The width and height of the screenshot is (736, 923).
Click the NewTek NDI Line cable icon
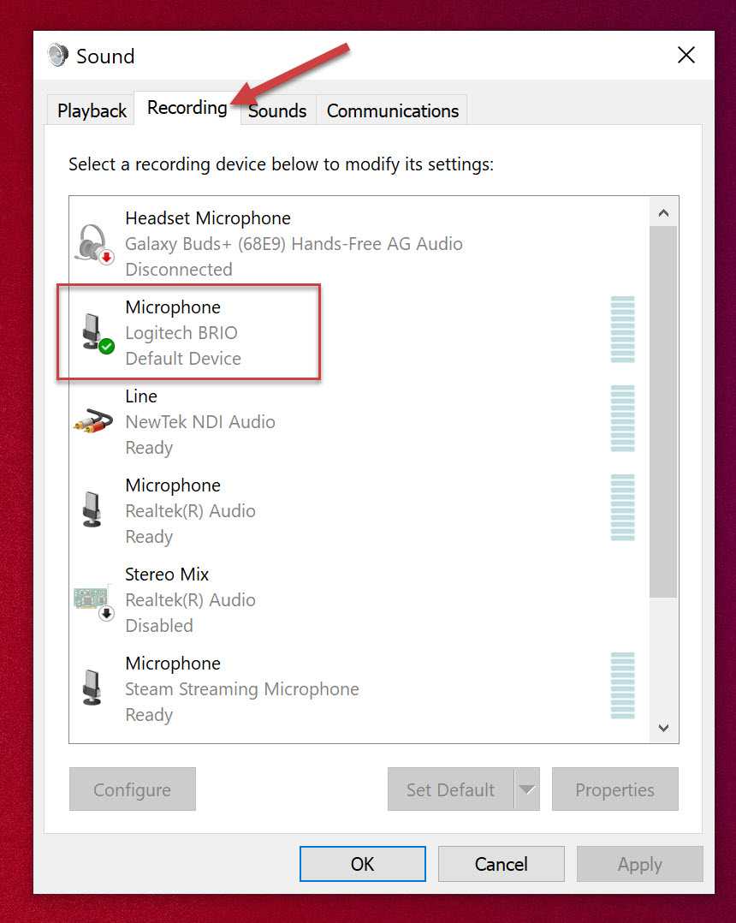pos(94,421)
